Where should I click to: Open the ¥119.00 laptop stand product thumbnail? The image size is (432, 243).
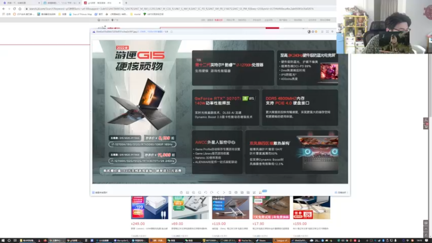click(231, 208)
